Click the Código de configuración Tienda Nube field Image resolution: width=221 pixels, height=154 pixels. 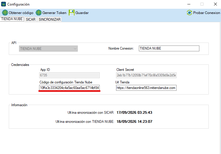tap(69, 88)
